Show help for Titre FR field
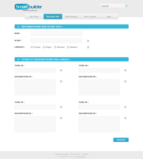This screenshot has width=143, height=159. tap(61, 70)
